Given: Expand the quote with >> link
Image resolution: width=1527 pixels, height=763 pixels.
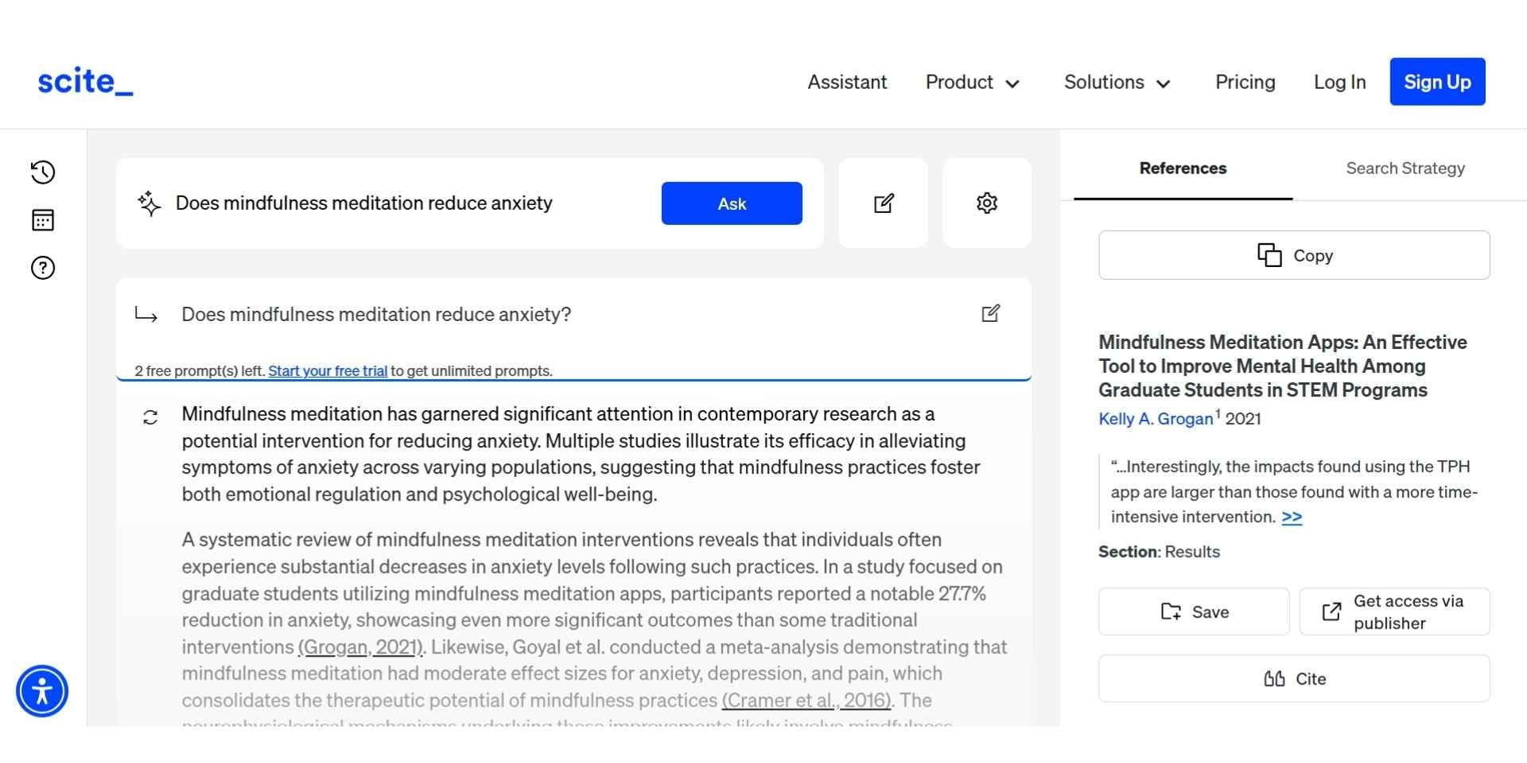Looking at the screenshot, I should [1292, 517].
